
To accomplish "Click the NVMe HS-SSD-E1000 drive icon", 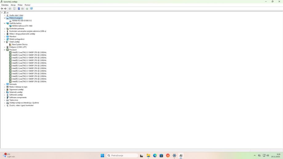I will pyautogui.click(x=10, y=21).
